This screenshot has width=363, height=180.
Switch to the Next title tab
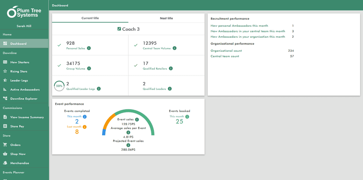tap(166, 18)
